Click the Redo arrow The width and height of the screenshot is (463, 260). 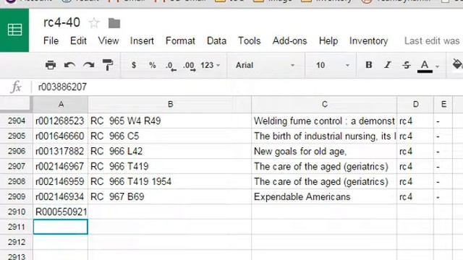click(88, 65)
